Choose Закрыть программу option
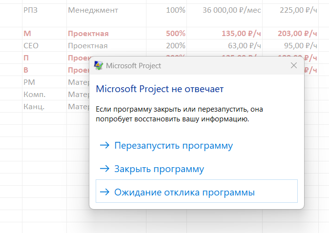 pos(159,169)
